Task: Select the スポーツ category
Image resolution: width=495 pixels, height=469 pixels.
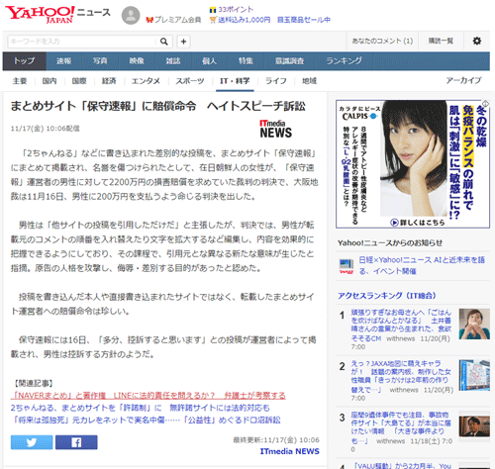Action: [x=190, y=81]
